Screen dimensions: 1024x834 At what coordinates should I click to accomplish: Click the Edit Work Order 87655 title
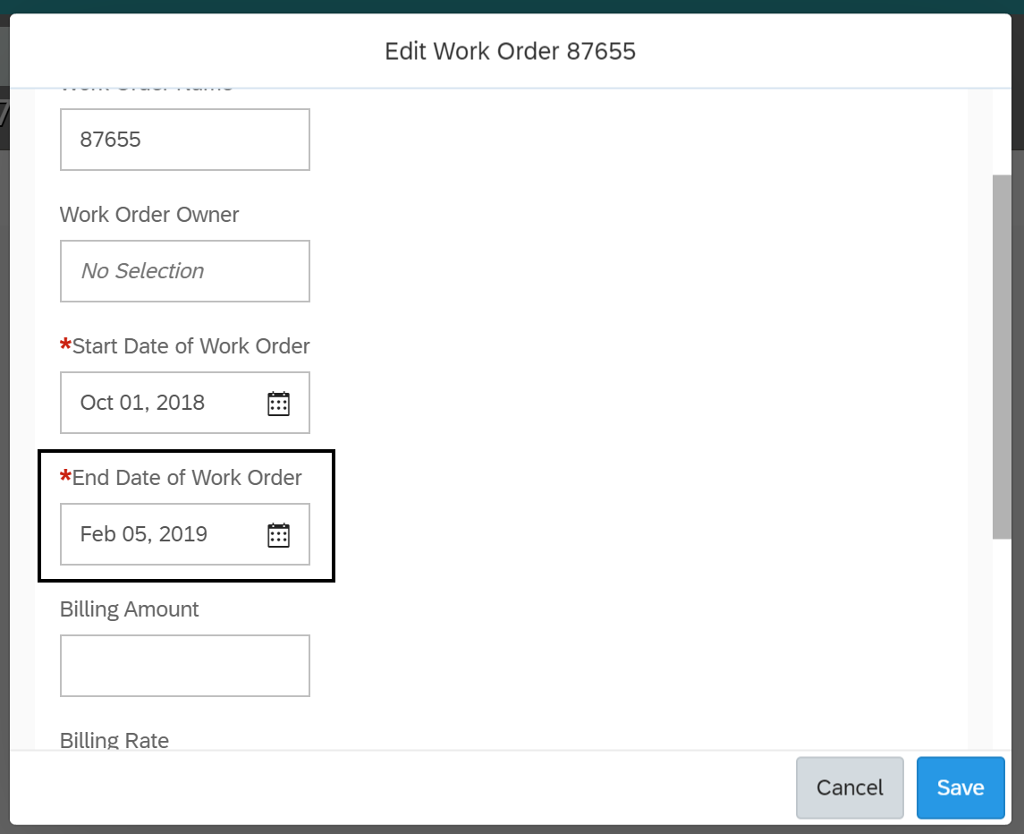click(510, 51)
